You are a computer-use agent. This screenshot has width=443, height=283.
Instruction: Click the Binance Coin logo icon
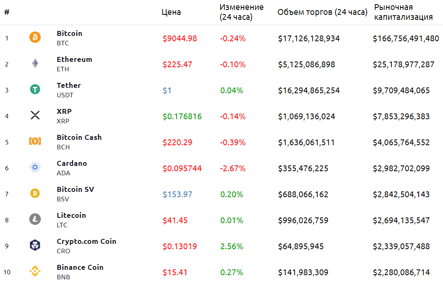(x=35, y=271)
